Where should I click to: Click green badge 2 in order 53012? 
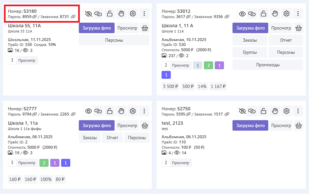208,65
